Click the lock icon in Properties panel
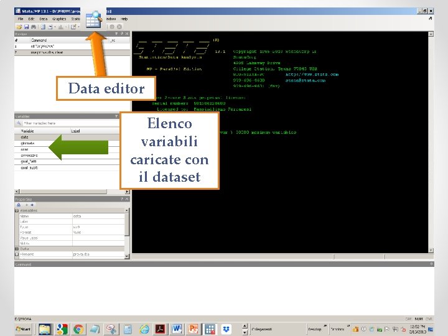 [x=19, y=205]
